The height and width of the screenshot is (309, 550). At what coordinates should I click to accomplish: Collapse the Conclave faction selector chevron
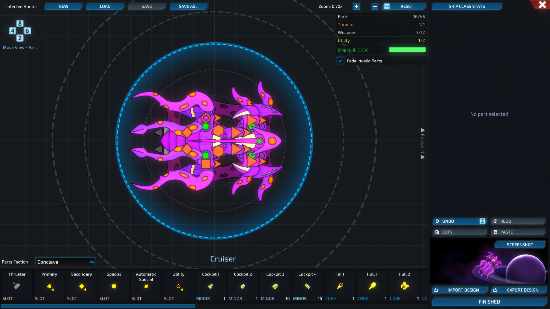click(91, 262)
